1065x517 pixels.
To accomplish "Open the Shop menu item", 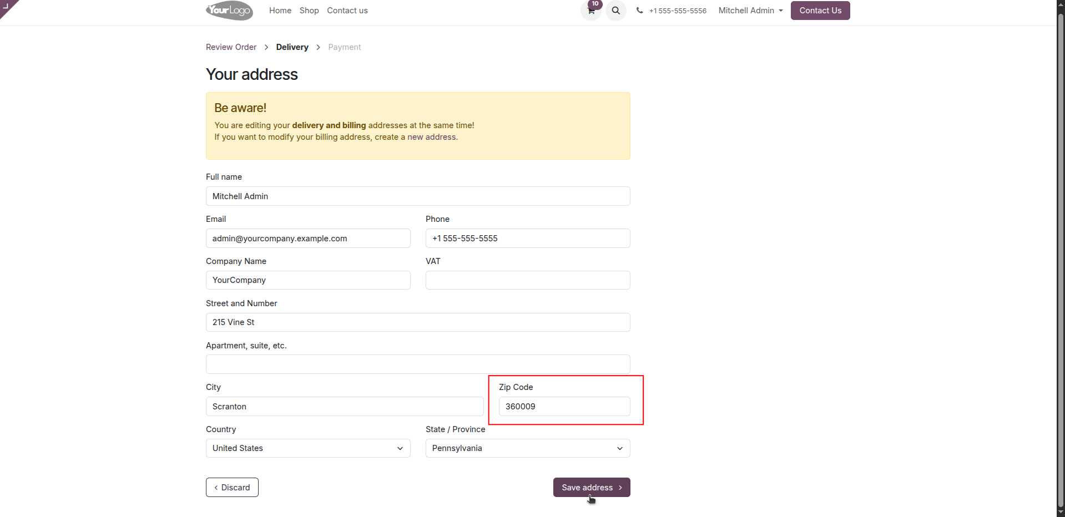I will (309, 11).
